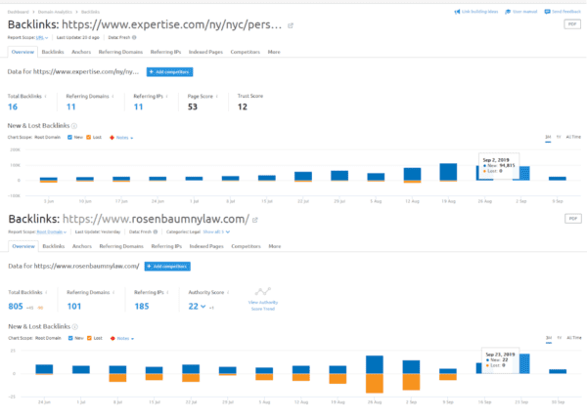Viewport: 587px width, 419px height.
Task: Click Add competitors button for rosenbaumnylaw.com
Action: point(167,266)
